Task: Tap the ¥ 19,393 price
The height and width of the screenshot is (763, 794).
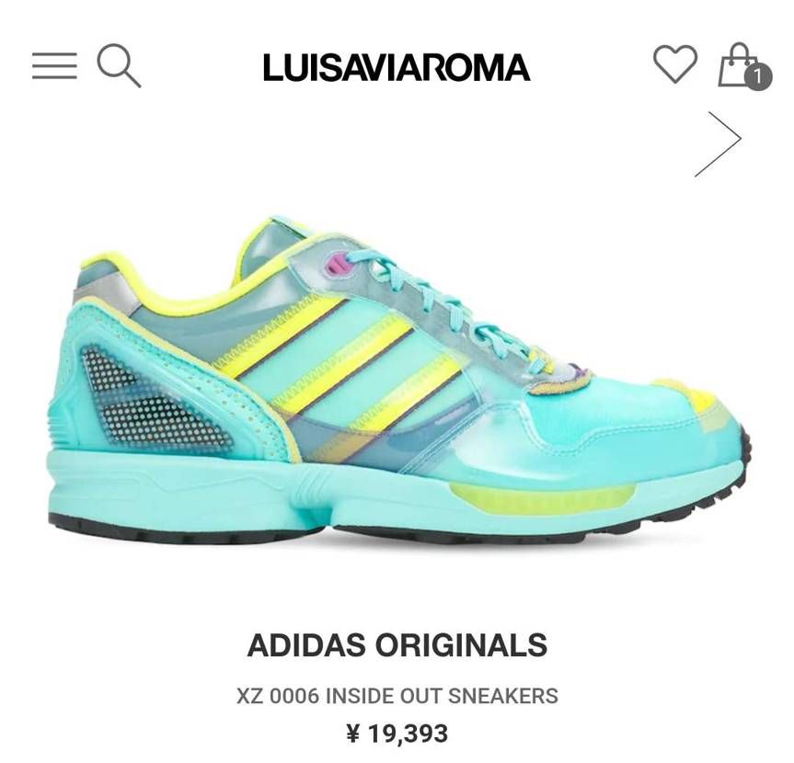Action: [x=397, y=734]
